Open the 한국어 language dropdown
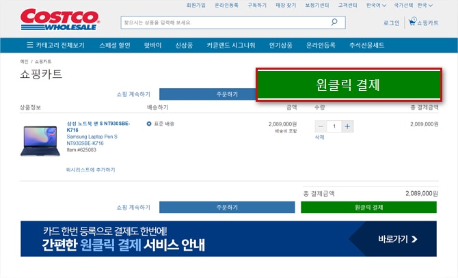The height and width of the screenshot is (278, 458). (376, 5)
